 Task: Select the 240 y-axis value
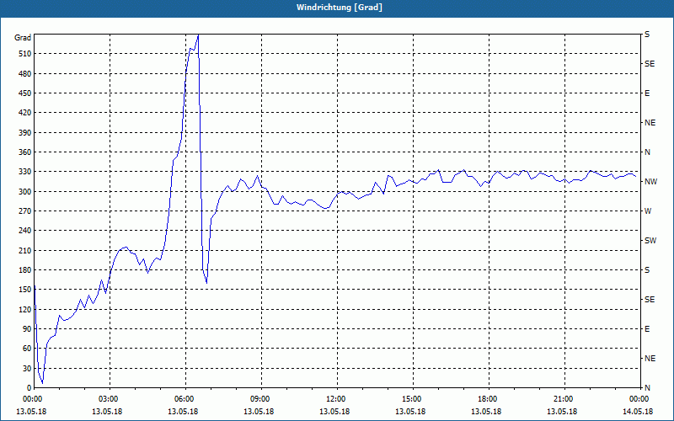[24, 230]
